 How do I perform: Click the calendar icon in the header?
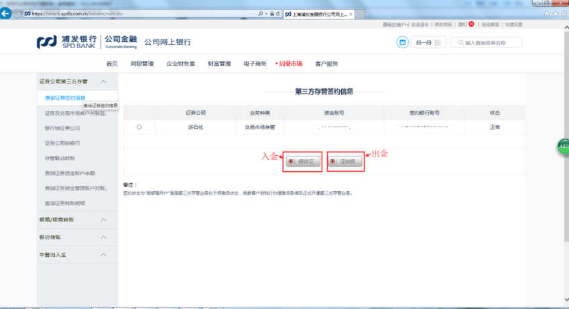tap(403, 42)
